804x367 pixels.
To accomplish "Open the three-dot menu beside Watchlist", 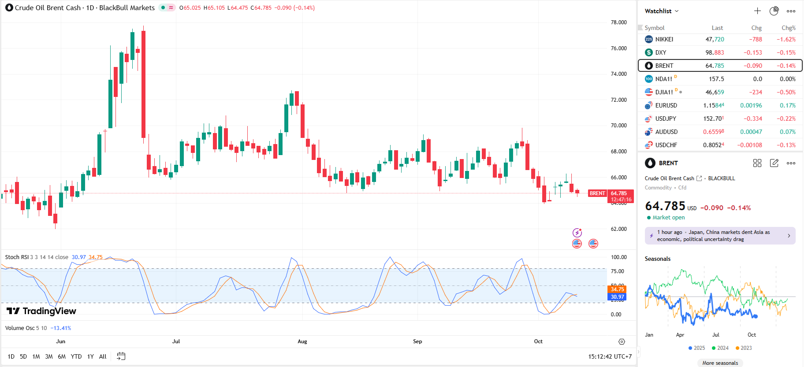I will click(x=791, y=11).
